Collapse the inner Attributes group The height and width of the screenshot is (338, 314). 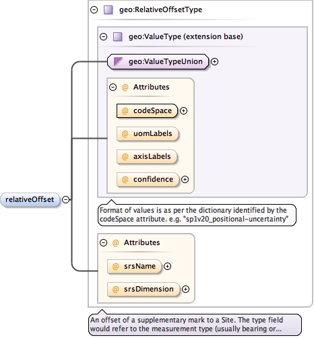click(113, 87)
